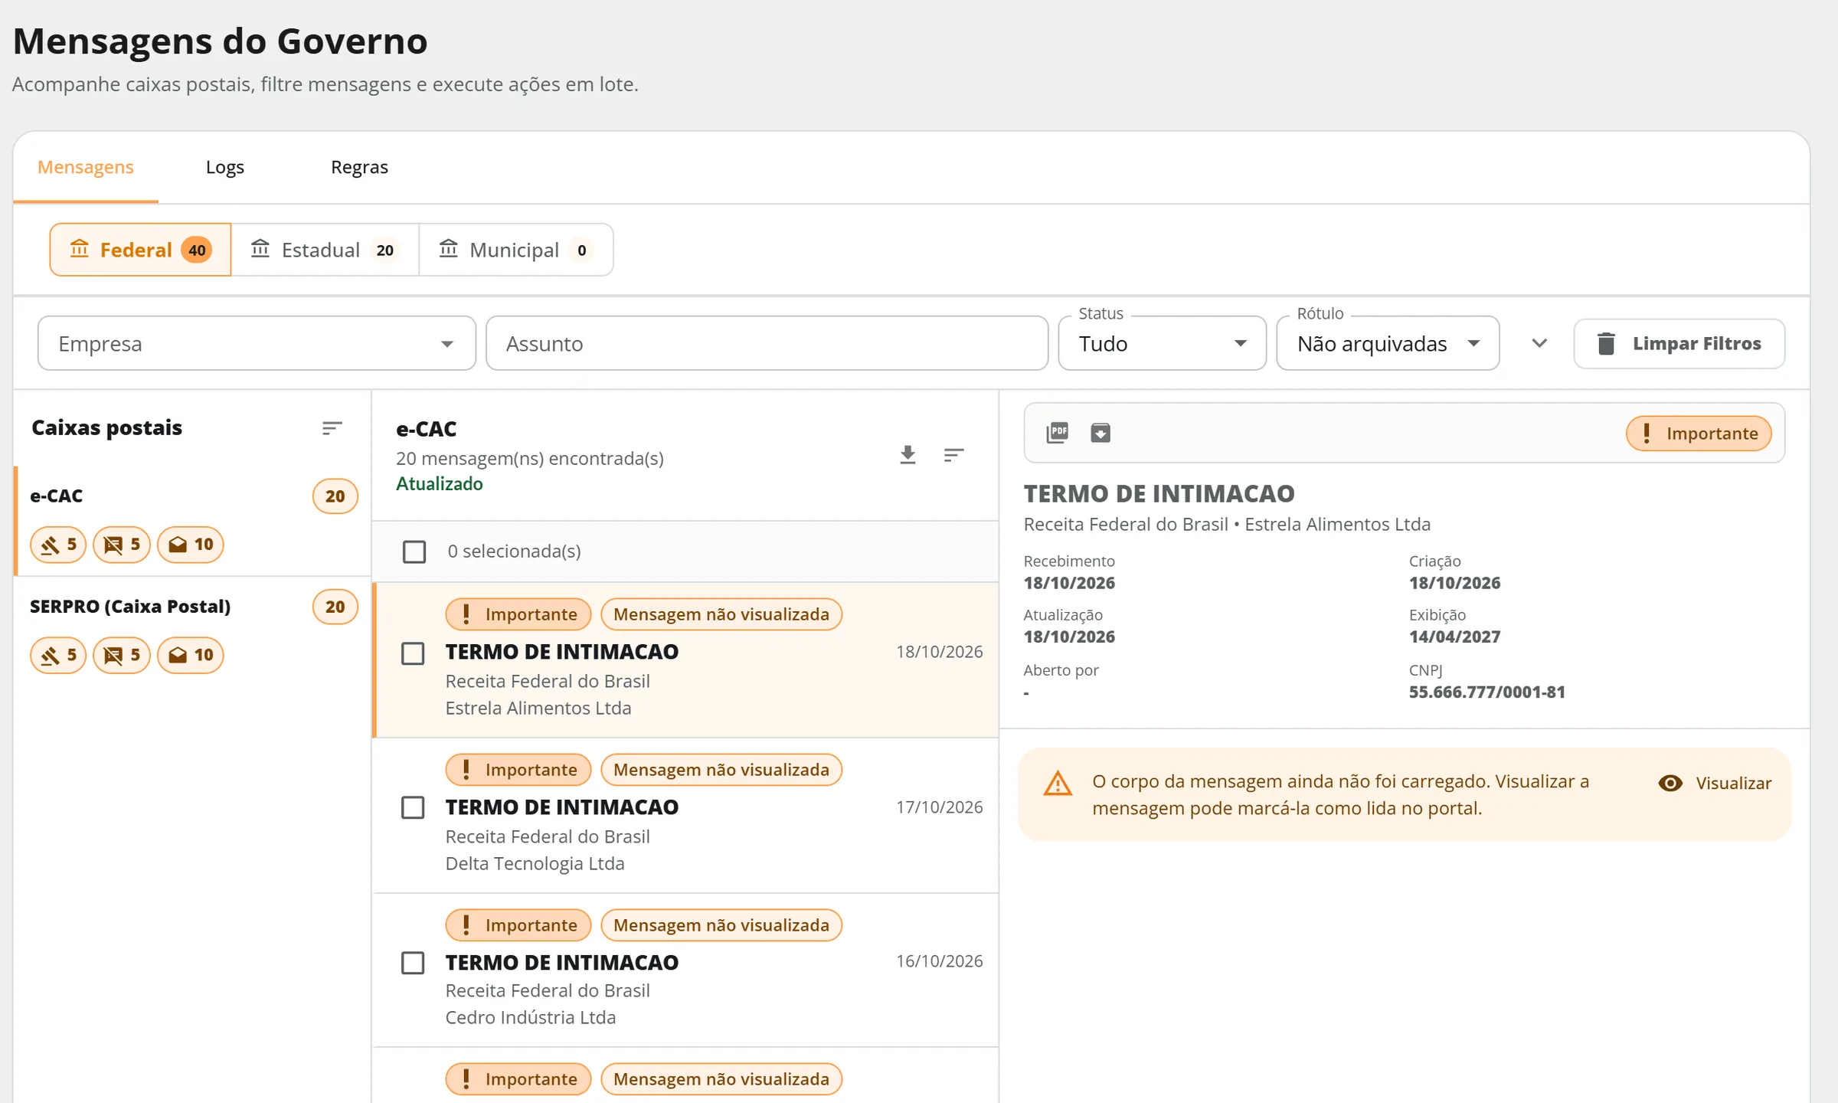Switch to the Logs tab
Image resolution: width=1838 pixels, height=1103 pixels.
tap(224, 167)
